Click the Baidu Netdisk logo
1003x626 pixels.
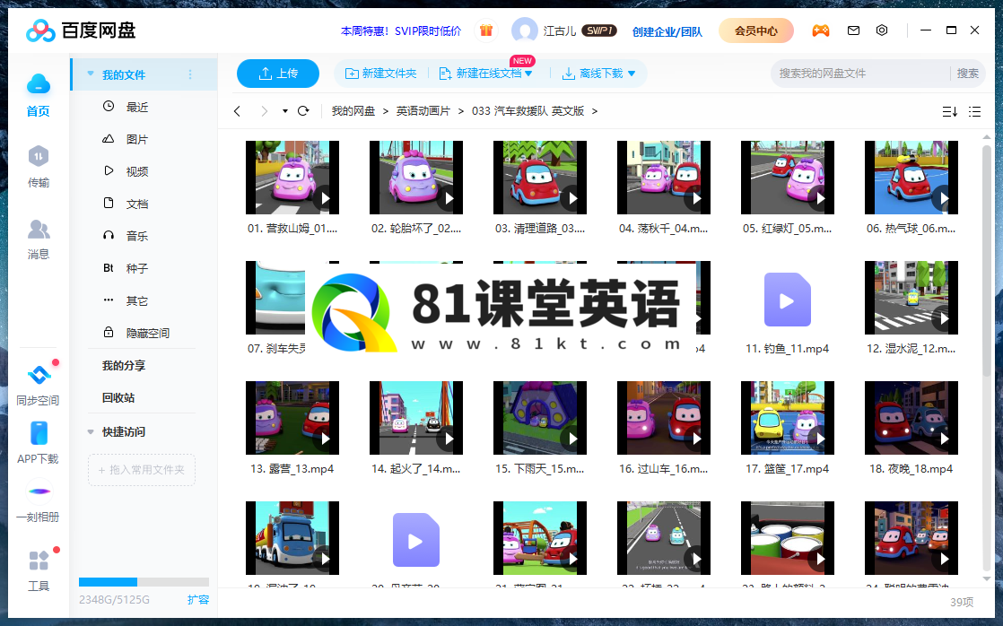click(81, 30)
